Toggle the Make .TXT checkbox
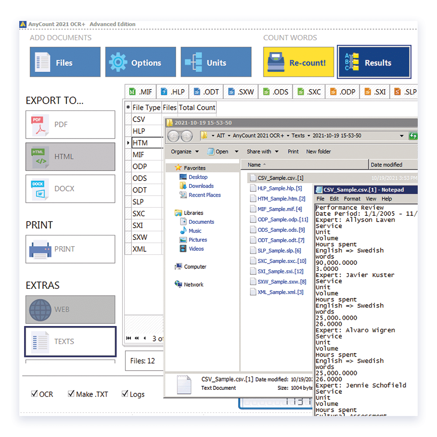 coord(71,394)
